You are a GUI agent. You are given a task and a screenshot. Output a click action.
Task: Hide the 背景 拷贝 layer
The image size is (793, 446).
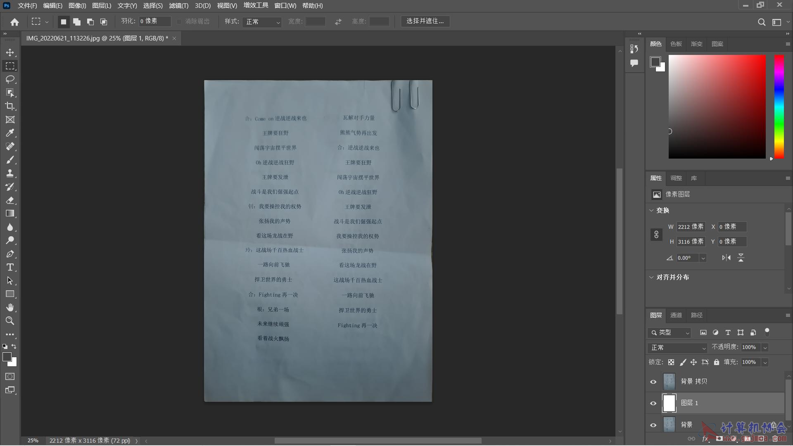point(653,382)
